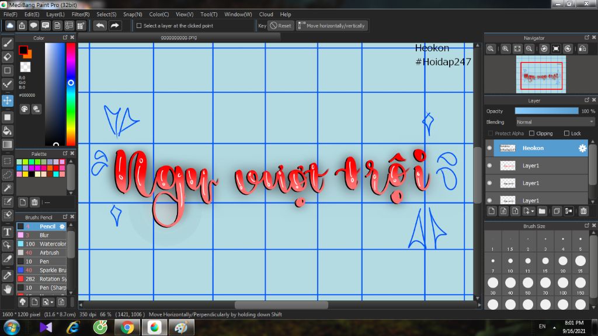Image resolution: width=598 pixels, height=336 pixels.
Task: Open the Window menu
Action: 238,14
